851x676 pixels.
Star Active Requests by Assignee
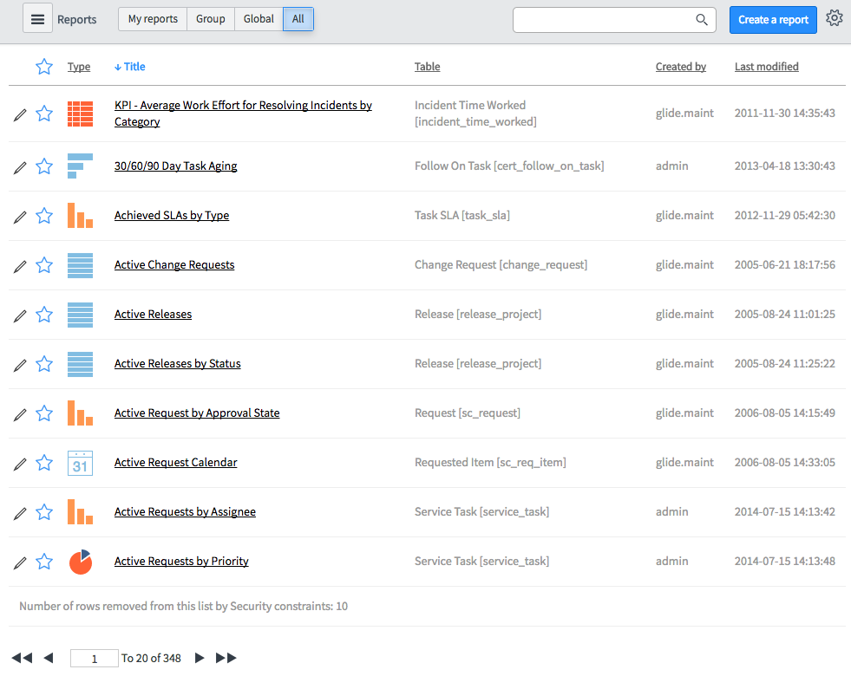pos(44,511)
